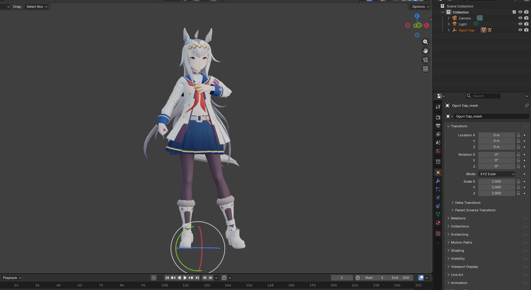Image resolution: width=531 pixels, height=290 pixels.
Task: Open the Scene properties tab
Action: pos(438,143)
